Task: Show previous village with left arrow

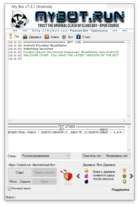Action: (78, 176)
